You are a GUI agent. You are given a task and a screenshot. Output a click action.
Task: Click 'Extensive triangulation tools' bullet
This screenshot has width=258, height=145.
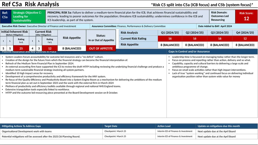38,90
